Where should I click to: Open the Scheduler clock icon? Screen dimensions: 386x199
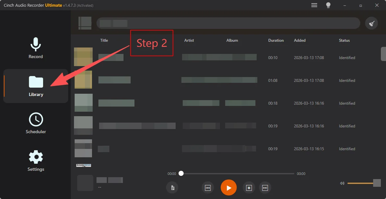35,120
